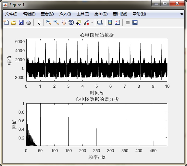Click the 0.8 tick label on spectrum plot
Viewport: 187px width, 166px height.
[21, 112]
